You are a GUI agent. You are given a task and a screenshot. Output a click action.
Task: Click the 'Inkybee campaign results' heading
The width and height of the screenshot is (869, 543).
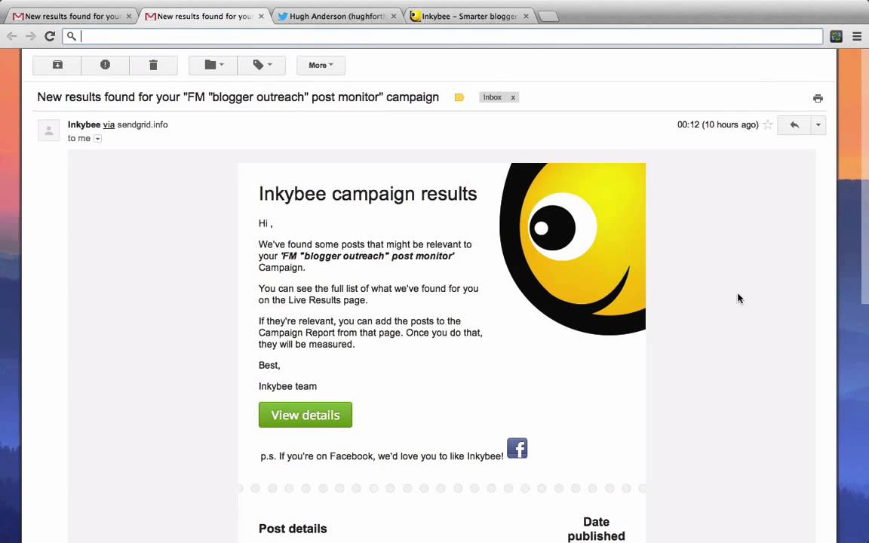click(368, 194)
